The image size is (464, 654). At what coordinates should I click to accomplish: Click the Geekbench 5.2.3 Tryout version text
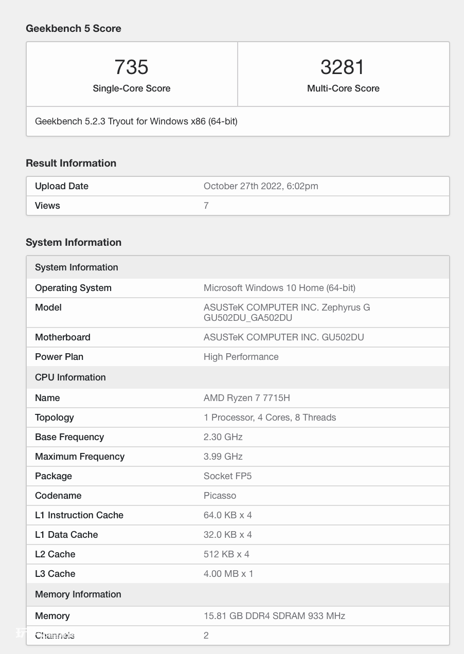pyautogui.click(x=136, y=121)
